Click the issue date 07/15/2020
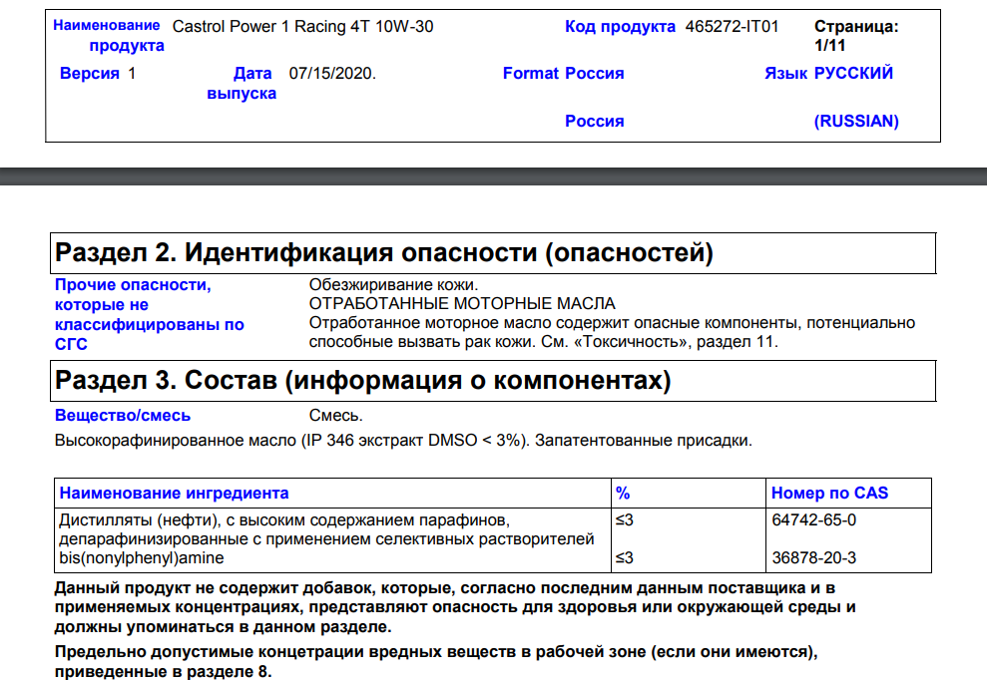 (x=332, y=74)
